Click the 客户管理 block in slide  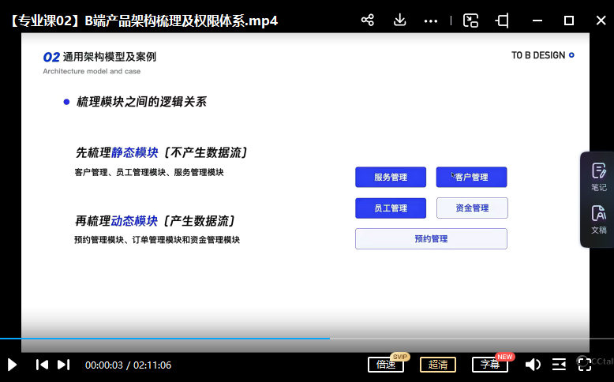tap(471, 177)
